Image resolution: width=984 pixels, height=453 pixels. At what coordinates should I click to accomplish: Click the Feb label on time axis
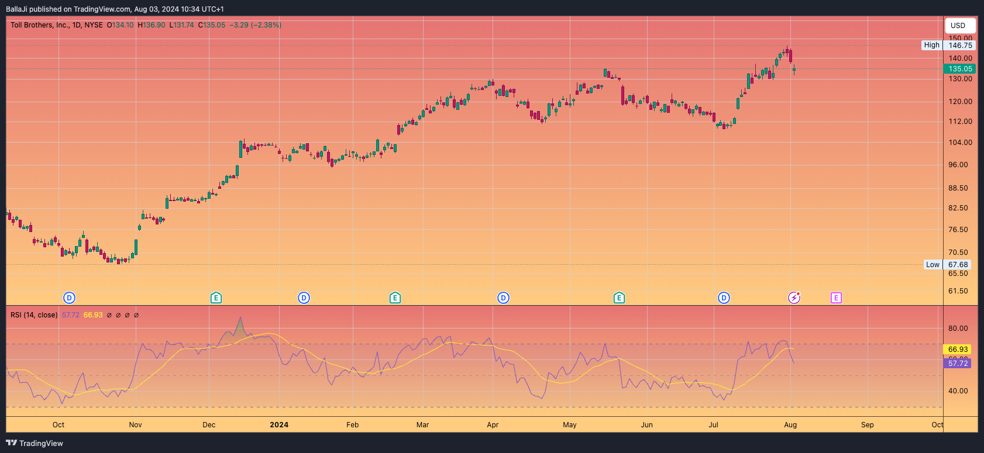pos(352,425)
